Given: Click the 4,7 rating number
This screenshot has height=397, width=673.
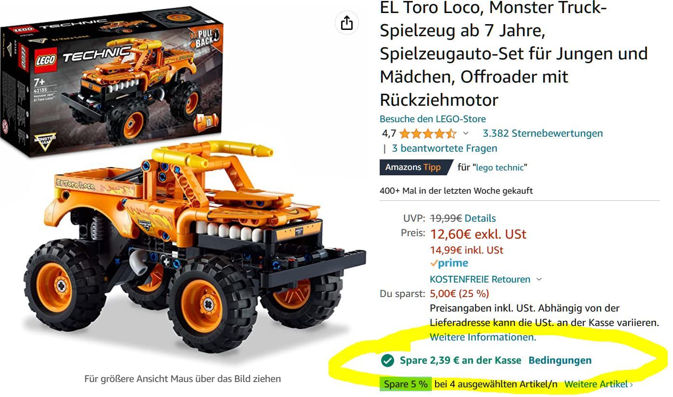Looking at the screenshot, I should 389,133.
